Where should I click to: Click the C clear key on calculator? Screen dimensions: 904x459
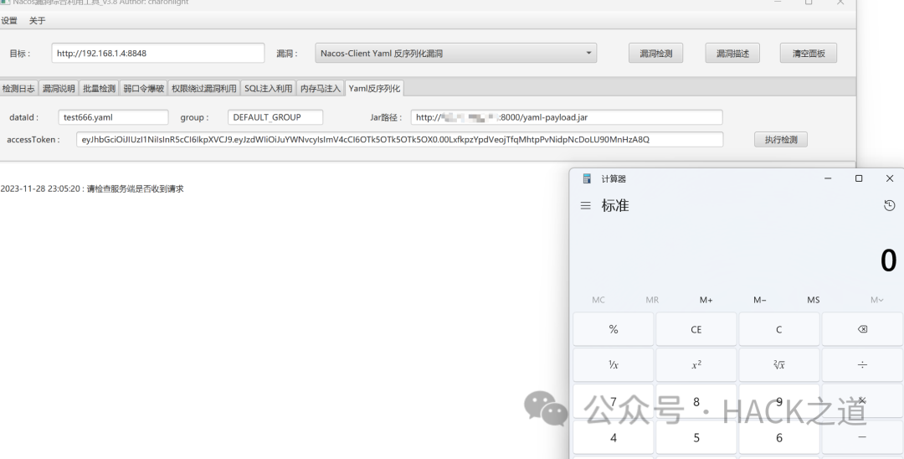click(779, 329)
